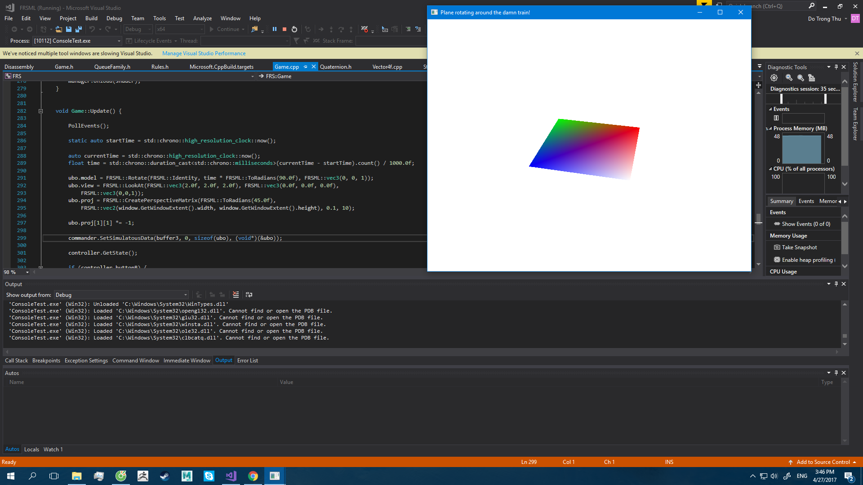This screenshot has height=485, width=863.
Task: Pause debugging with Break All button
Action: click(275, 29)
